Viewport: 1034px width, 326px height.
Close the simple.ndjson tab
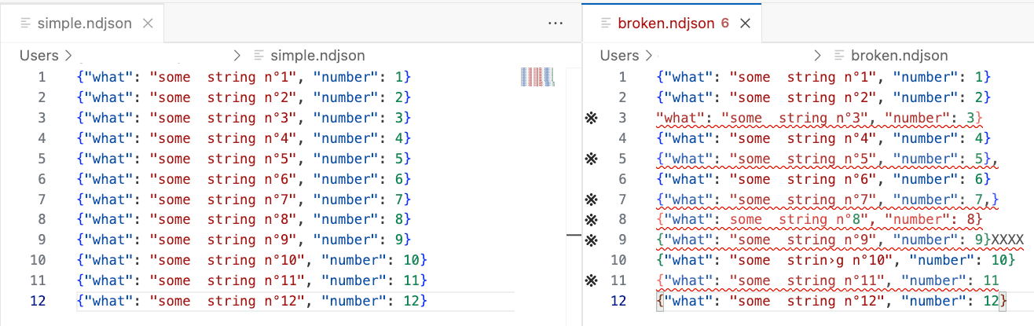coord(147,24)
